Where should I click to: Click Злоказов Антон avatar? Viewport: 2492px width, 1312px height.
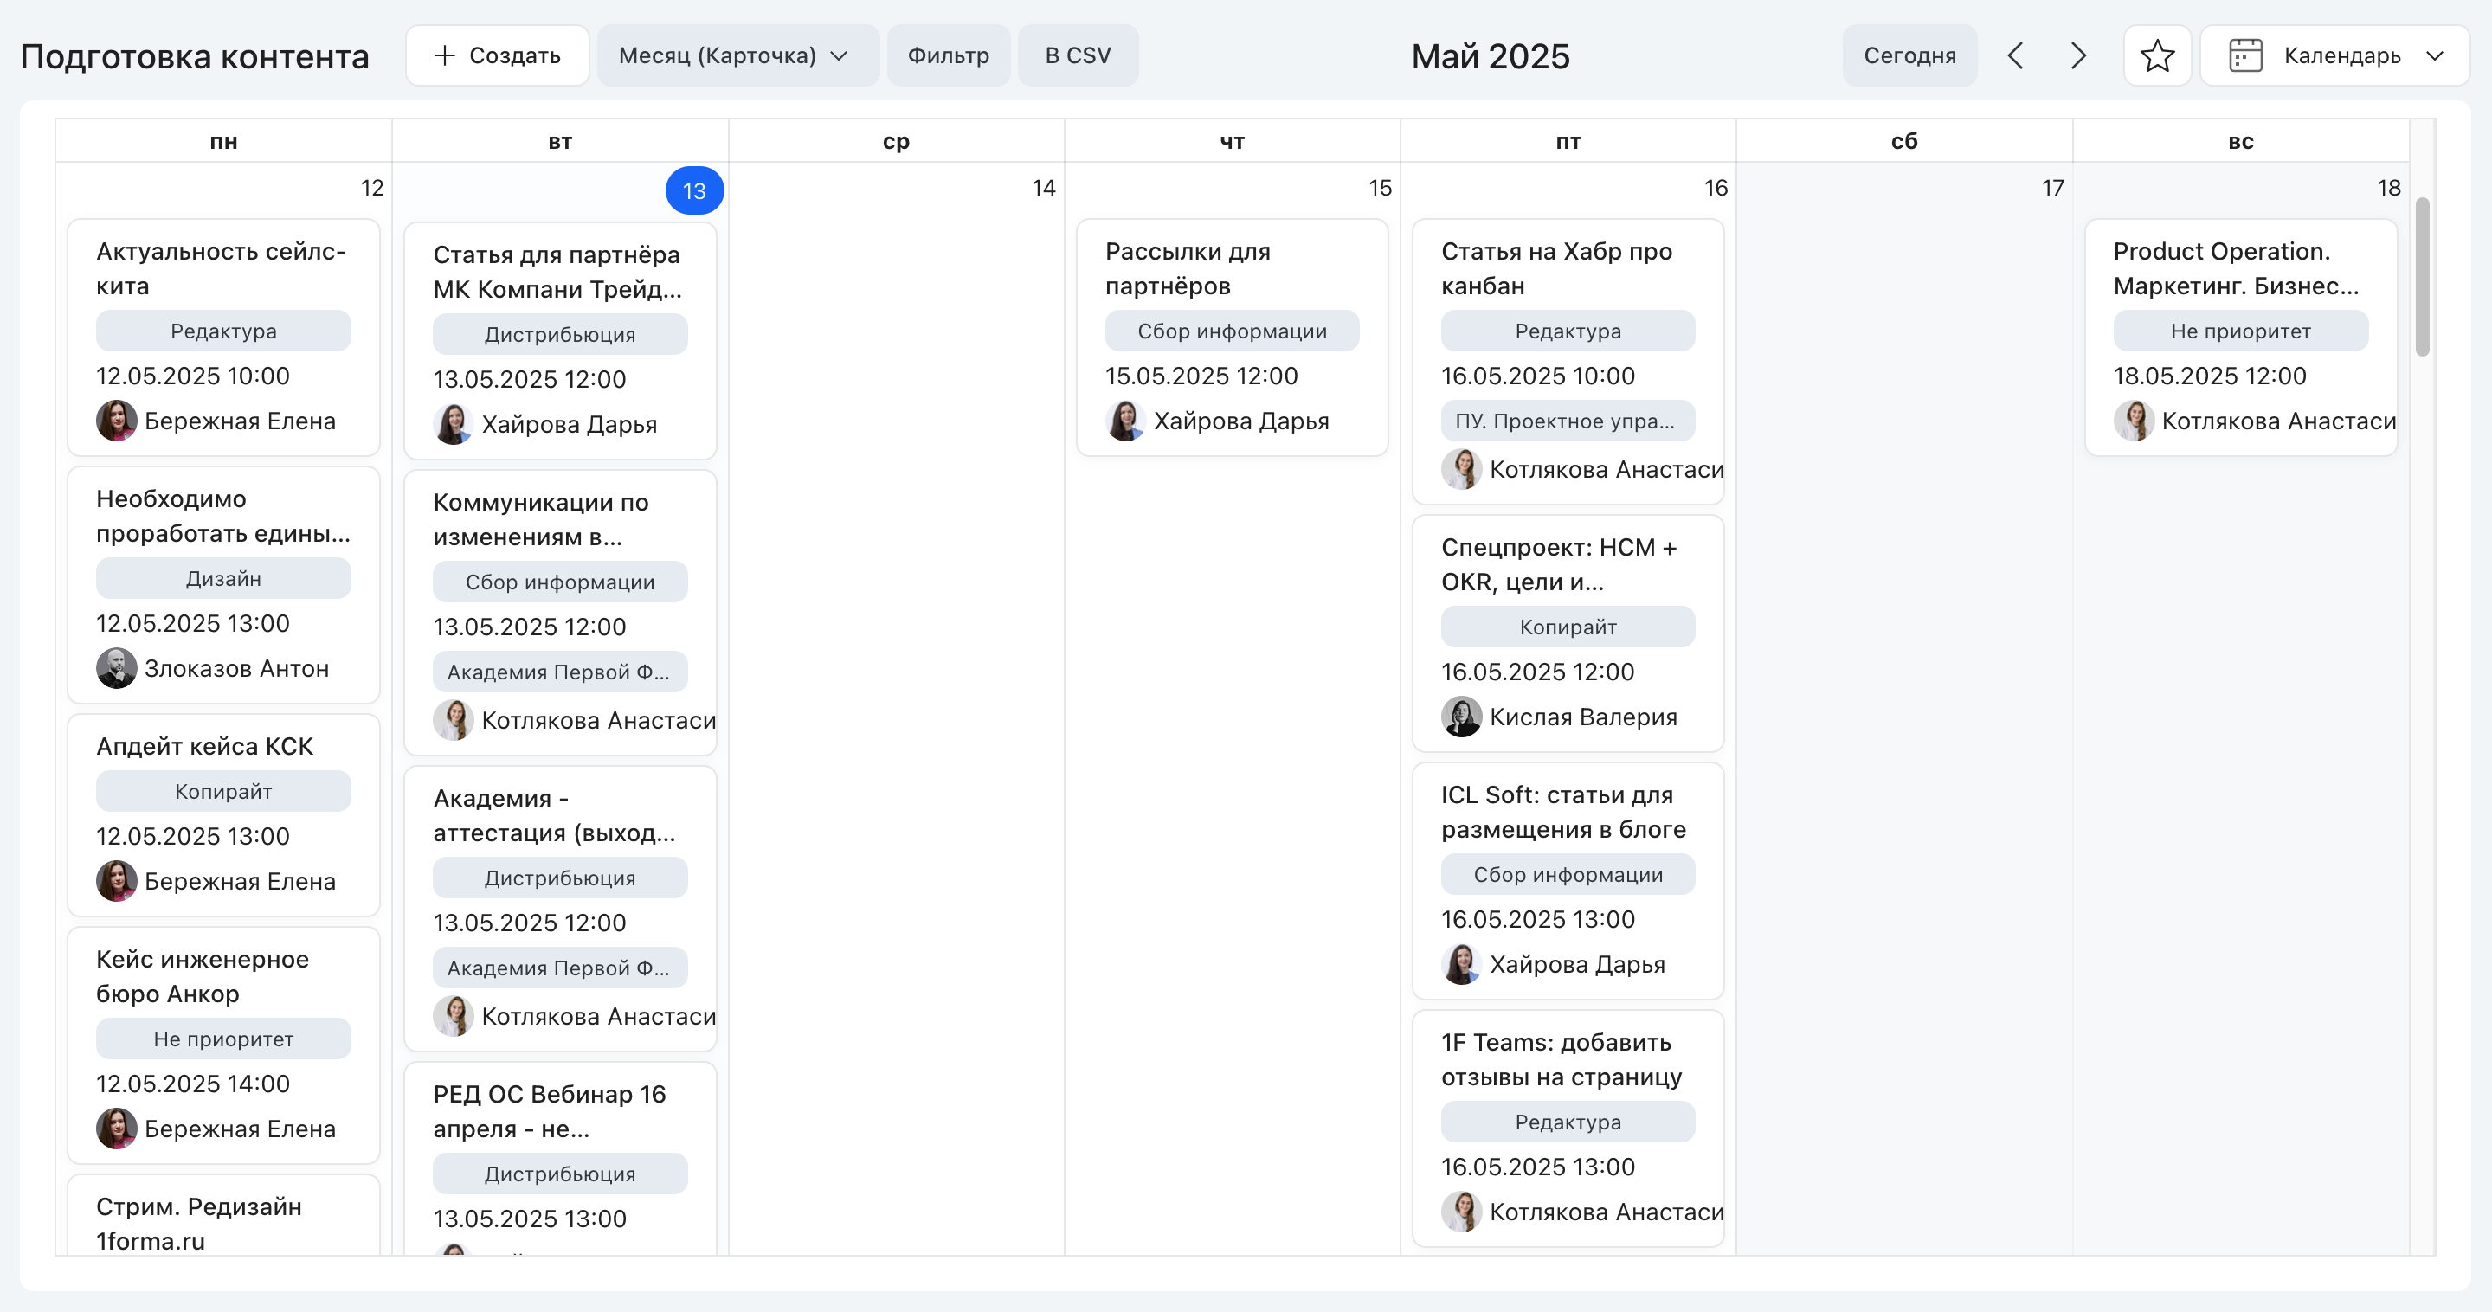[x=116, y=669]
